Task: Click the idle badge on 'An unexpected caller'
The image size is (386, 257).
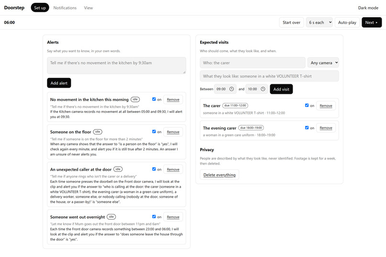Action: (x=118, y=169)
